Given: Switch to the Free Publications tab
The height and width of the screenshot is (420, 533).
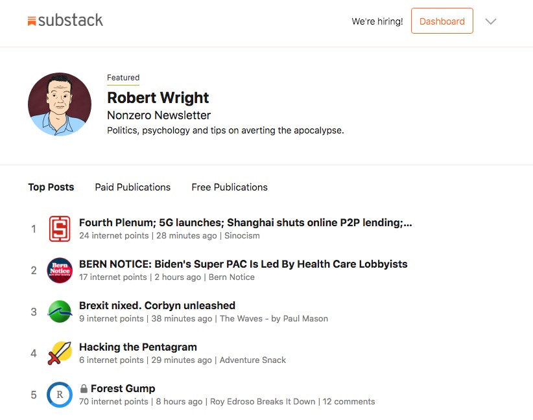Looking at the screenshot, I should tap(230, 187).
